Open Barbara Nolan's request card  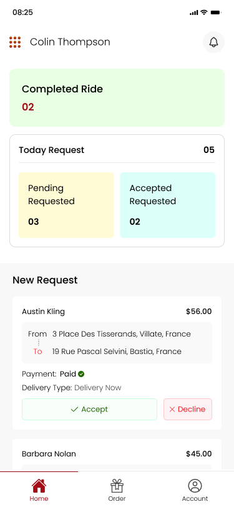pyautogui.click(x=117, y=455)
